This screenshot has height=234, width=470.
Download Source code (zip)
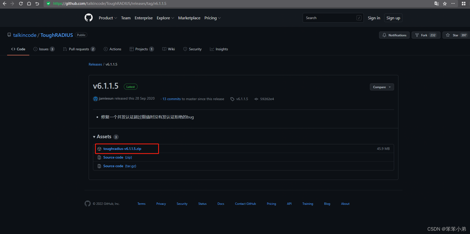coord(118,157)
